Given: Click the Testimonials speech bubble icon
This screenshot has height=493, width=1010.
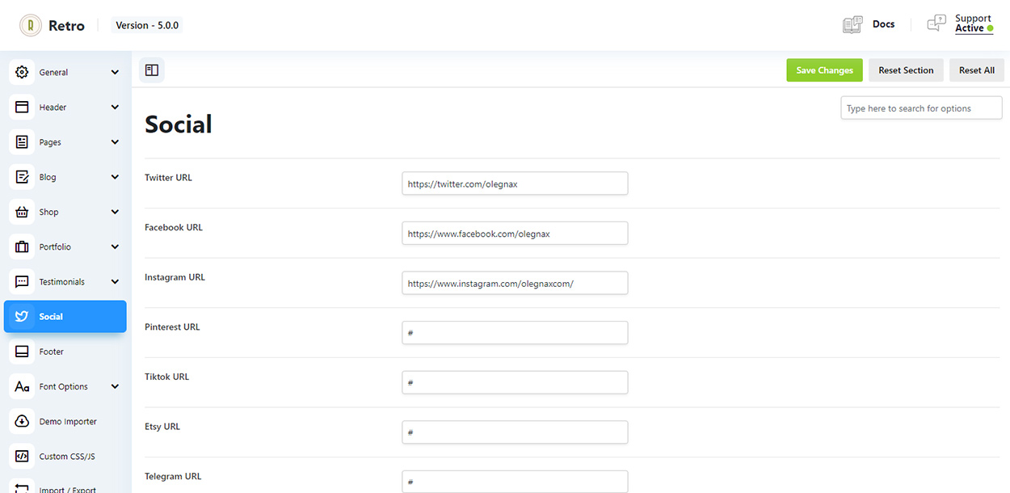Looking at the screenshot, I should [x=22, y=281].
